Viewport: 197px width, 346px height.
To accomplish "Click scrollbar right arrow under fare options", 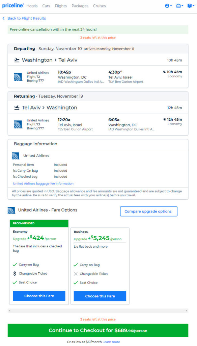I will [187, 311].
